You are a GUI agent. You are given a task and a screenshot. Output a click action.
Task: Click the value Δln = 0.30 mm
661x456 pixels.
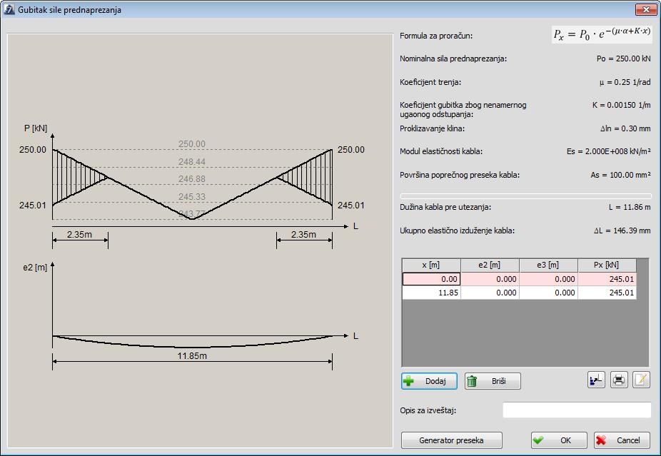tap(625, 128)
